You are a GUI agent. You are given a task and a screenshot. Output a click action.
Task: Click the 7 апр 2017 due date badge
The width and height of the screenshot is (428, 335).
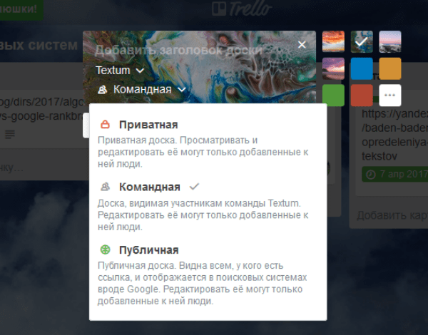[395, 174]
